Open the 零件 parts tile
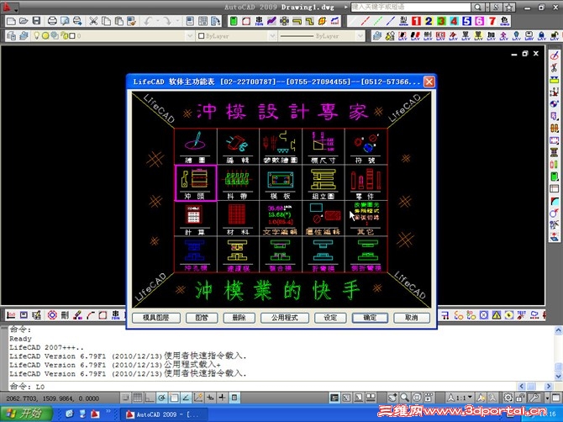The width and height of the screenshot is (563, 422). coord(366,182)
